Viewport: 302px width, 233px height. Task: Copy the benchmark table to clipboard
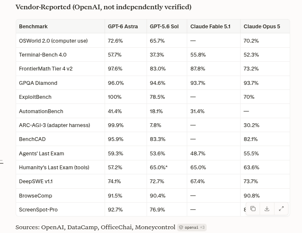click(x=253, y=209)
